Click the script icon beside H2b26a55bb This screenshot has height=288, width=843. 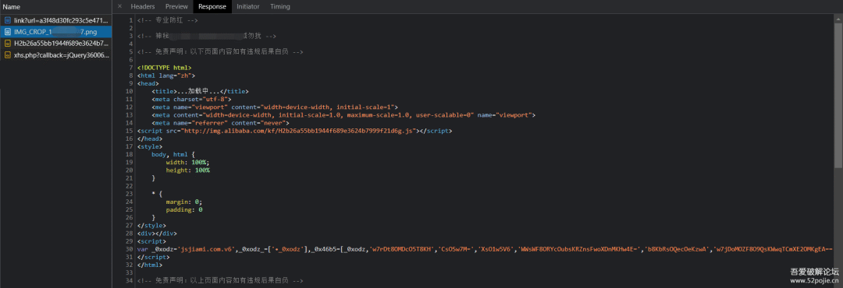[x=8, y=43]
